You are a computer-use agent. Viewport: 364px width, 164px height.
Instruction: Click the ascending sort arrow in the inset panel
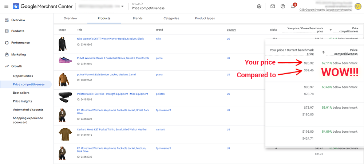323,52
